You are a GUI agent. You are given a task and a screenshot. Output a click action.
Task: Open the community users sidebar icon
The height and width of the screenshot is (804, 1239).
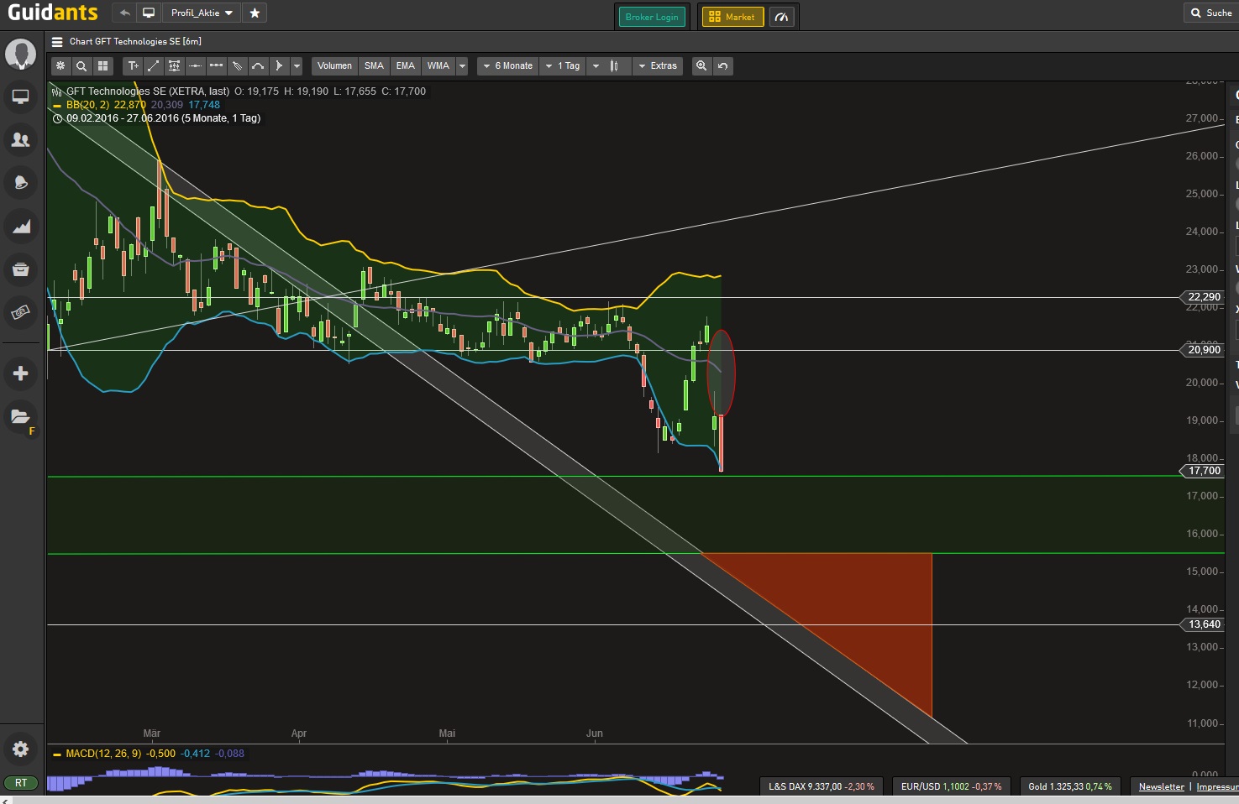pyautogui.click(x=21, y=140)
